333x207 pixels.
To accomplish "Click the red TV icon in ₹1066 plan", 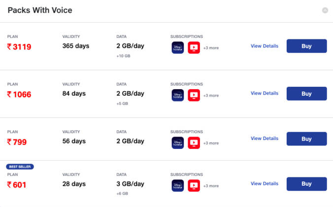I will (194, 95).
